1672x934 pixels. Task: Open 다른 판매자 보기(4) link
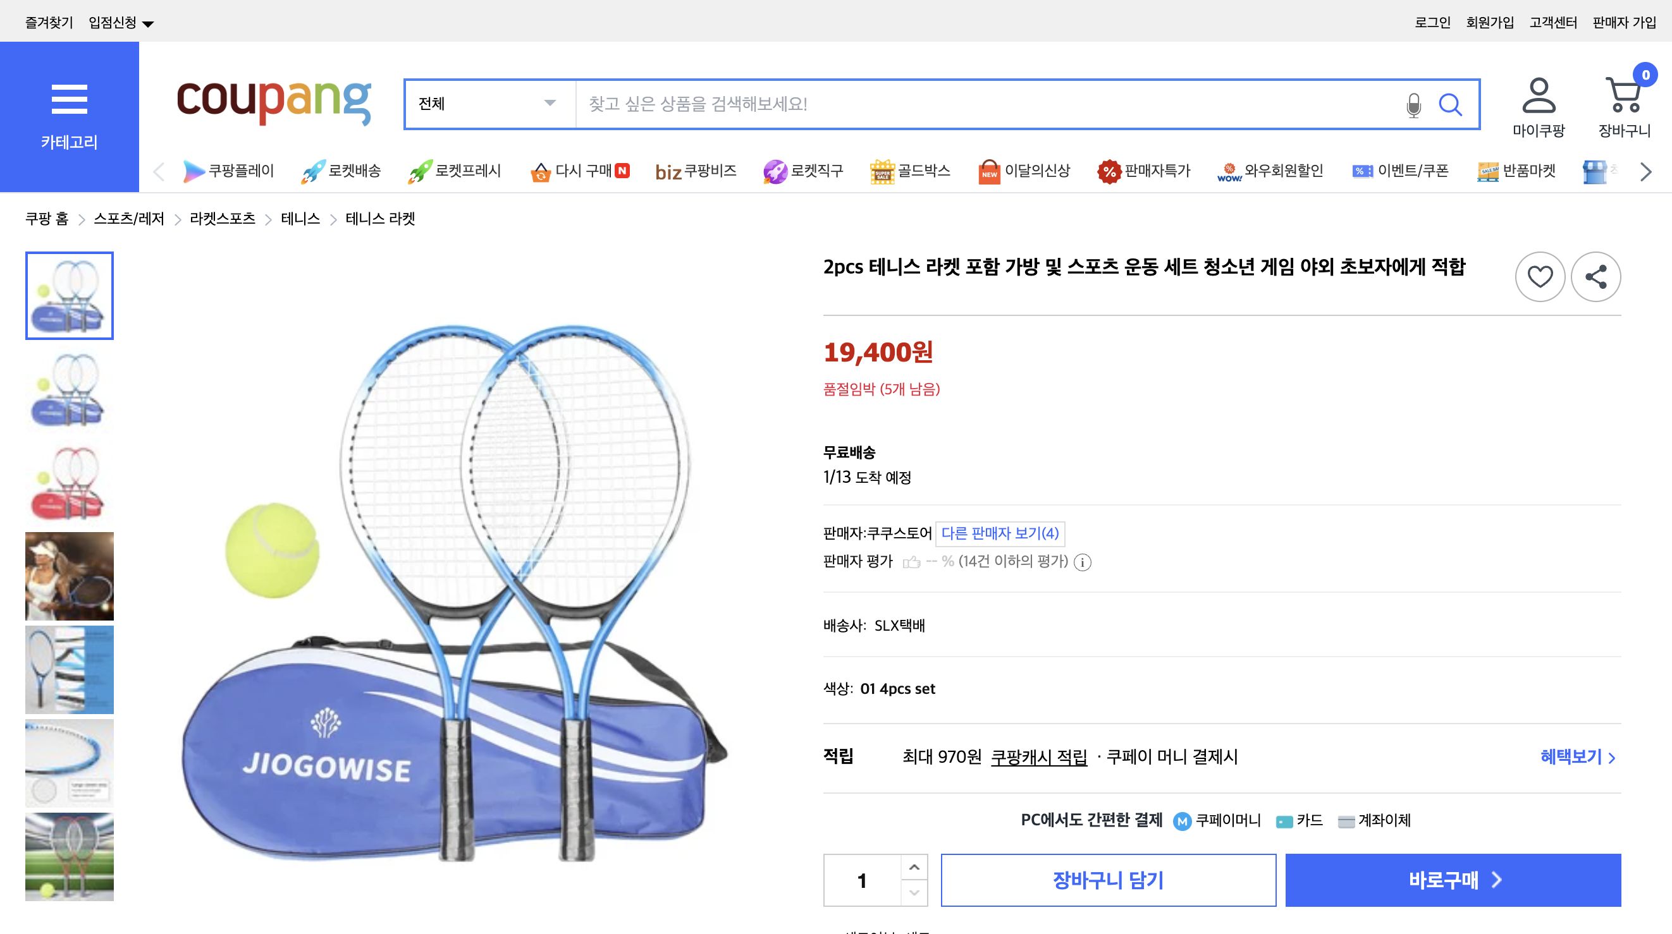[x=1001, y=533]
